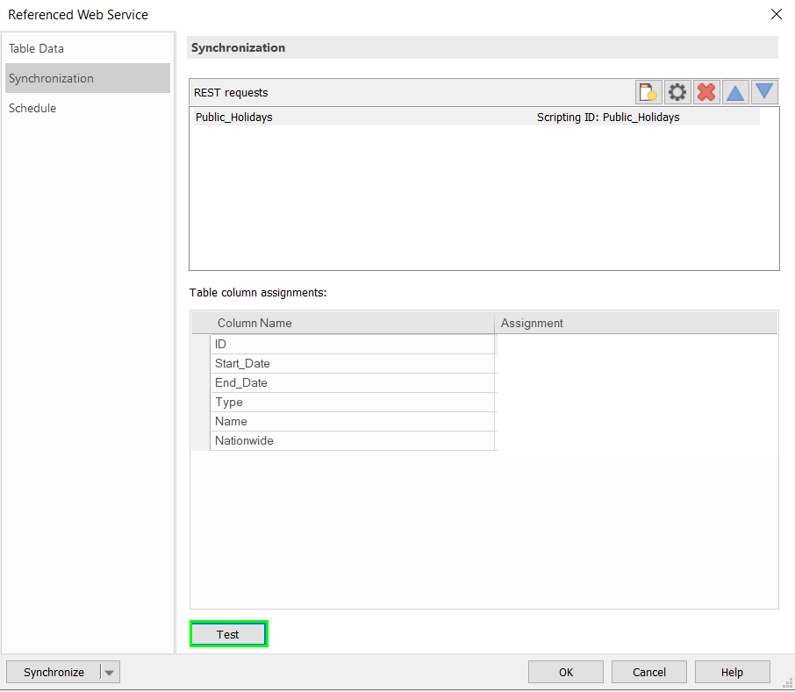Viewport: 795px width, 692px height.
Task: Add a new REST request
Action: tap(648, 92)
